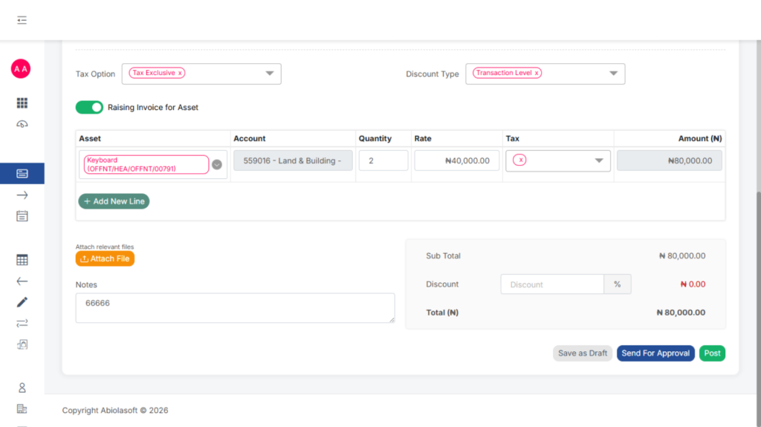Click the pencil edit icon in sidebar

pyautogui.click(x=22, y=302)
